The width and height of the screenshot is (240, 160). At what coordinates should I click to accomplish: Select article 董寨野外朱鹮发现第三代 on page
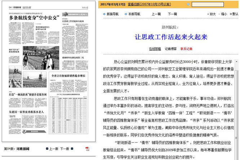pyautogui.click(x=73, y=58)
